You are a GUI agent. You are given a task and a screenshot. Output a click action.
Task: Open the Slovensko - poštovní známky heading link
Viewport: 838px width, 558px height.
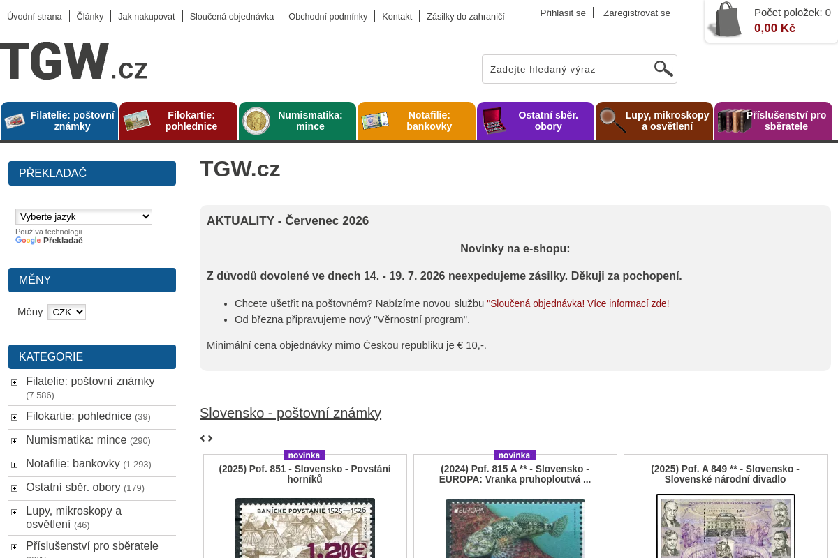(x=291, y=413)
